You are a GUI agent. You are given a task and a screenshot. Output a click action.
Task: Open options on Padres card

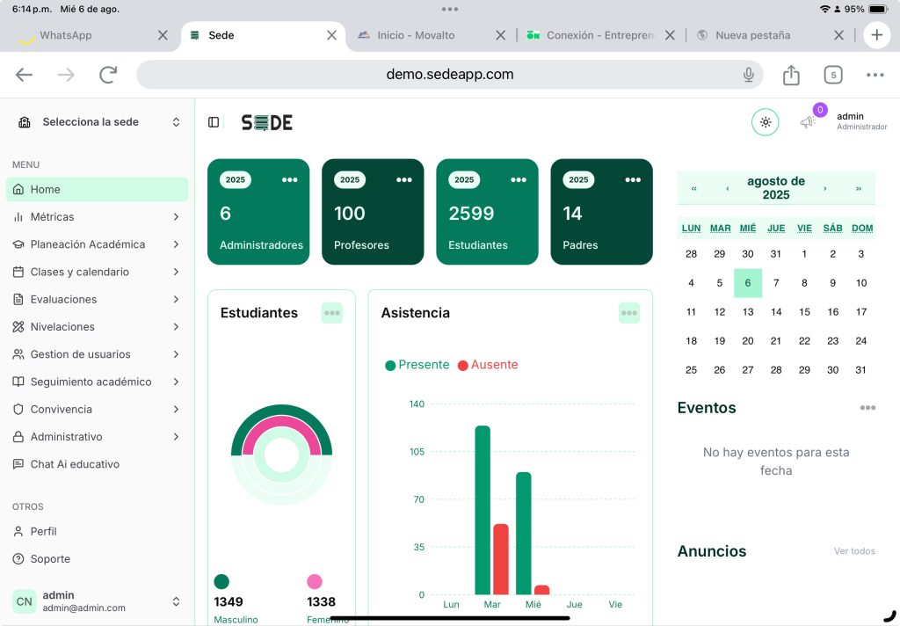click(x=633, y=179)
